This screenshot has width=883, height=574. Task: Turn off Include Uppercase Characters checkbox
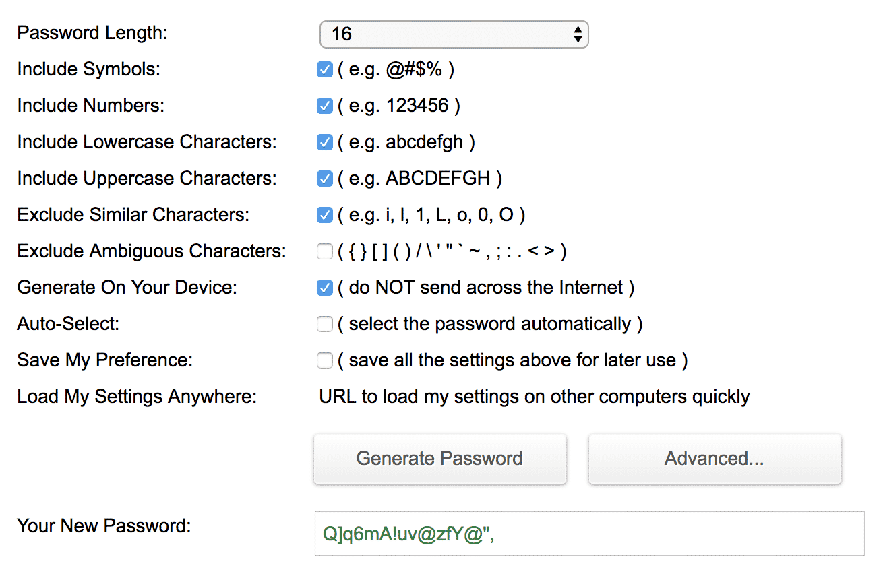(324, 179)
